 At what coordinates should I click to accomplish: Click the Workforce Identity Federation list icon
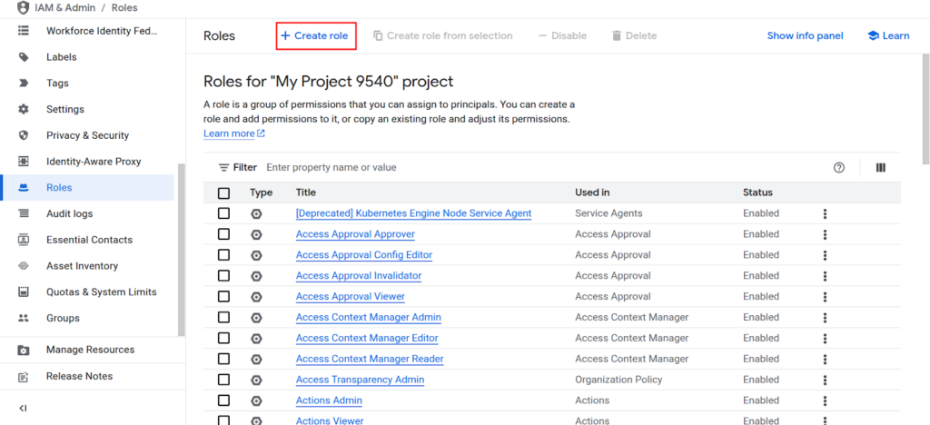[23, 31]
